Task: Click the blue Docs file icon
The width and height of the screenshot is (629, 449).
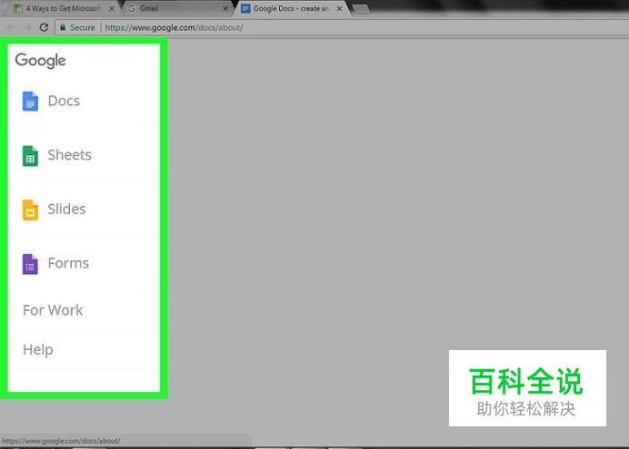Action: [x=30, y=101]
